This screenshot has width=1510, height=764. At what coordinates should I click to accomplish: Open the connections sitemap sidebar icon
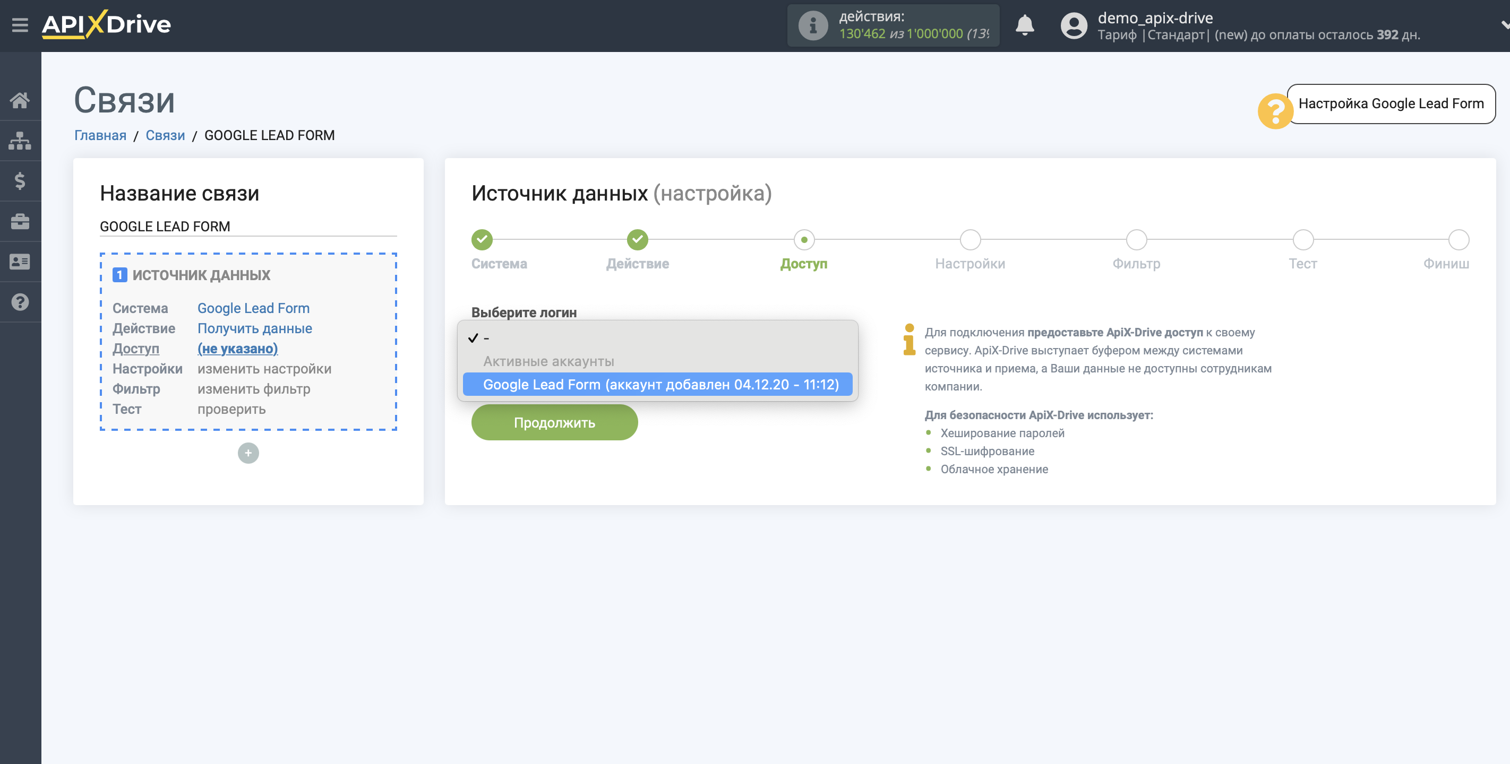click(x=20, y=141)
